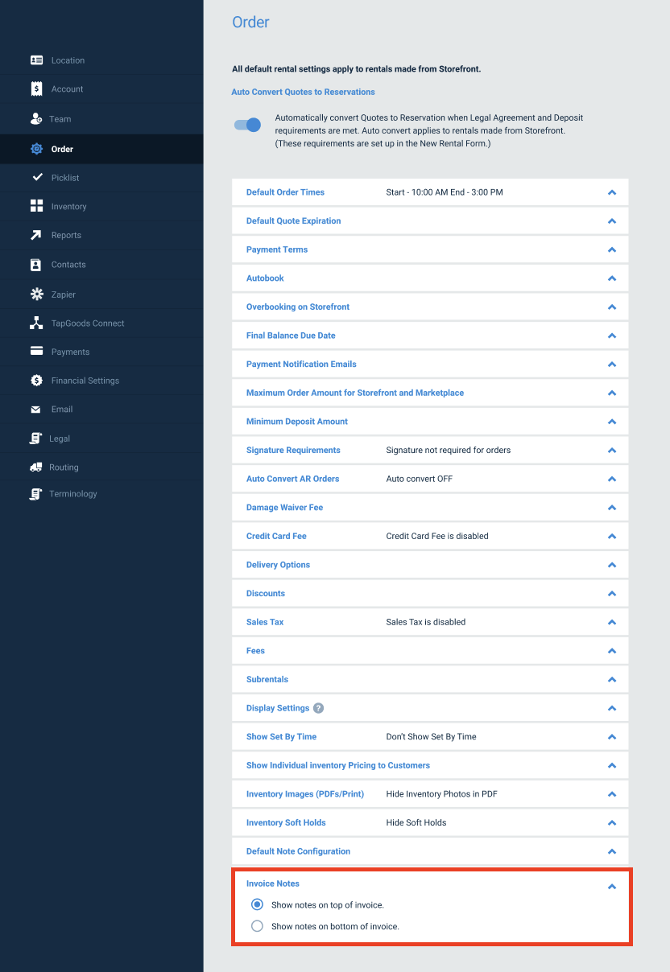This screenshot has width=670, height=972.
Task: Click the Financial Settings dollar icon
Action: click(x=36, y=381)
